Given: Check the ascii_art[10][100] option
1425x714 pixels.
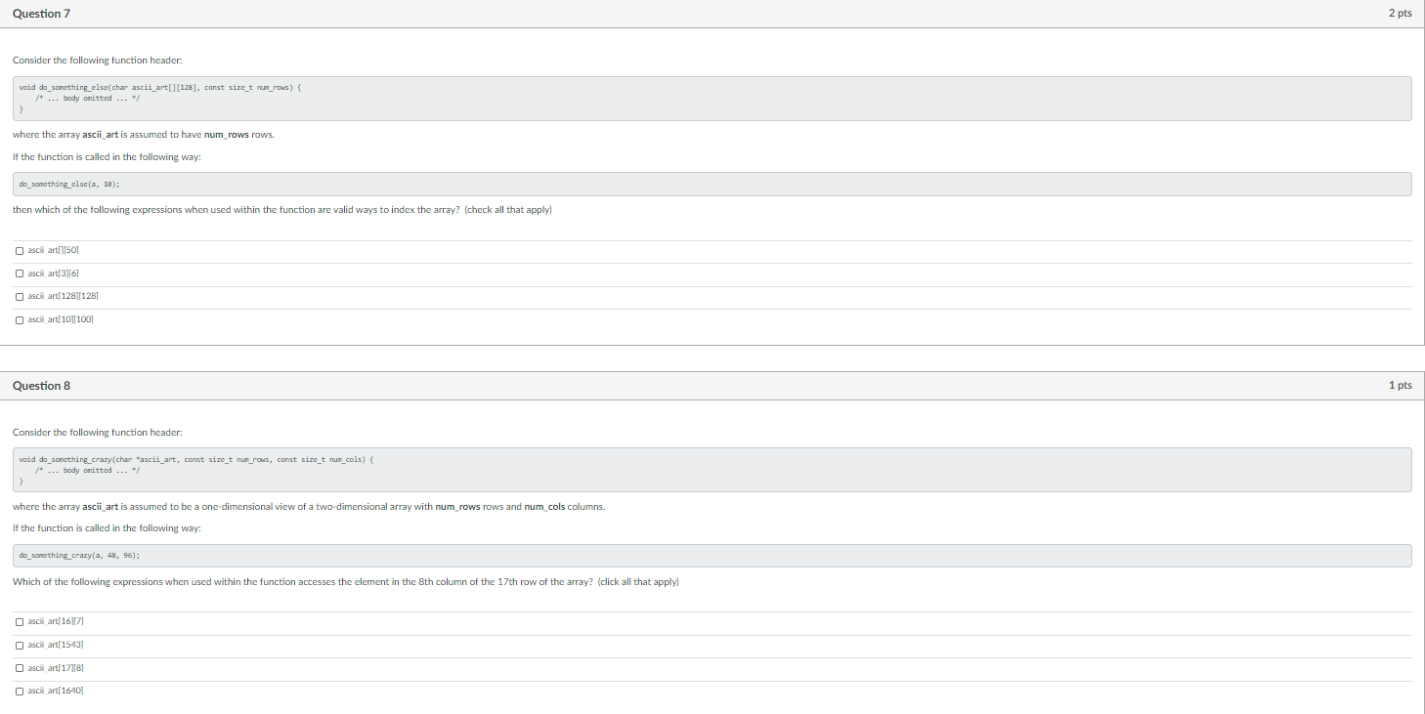Looking at the screenshot, I should (x=20, y=319).
